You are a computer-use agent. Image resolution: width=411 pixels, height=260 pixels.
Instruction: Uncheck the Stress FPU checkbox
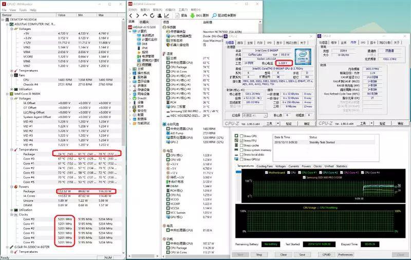(241, 141)
